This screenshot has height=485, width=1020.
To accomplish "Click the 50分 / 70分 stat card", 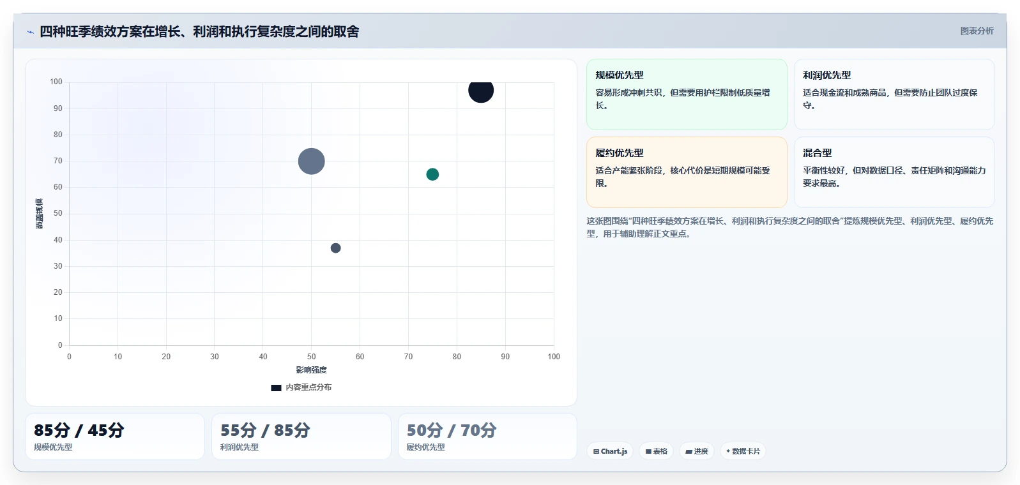I will pyautogui.click(x=487, y=436).
